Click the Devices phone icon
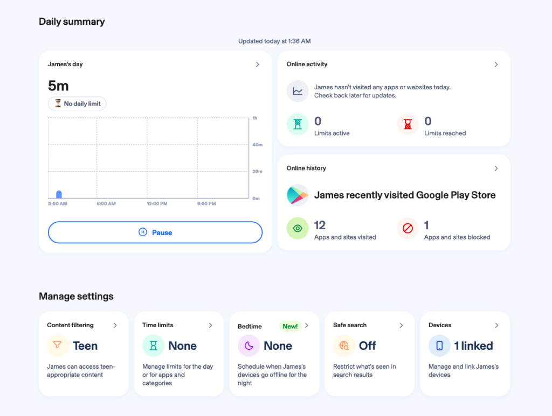This screenshot has width=552, height=416. (439, 346)
